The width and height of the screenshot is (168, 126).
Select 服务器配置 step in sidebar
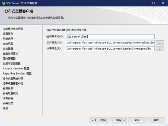9,59
